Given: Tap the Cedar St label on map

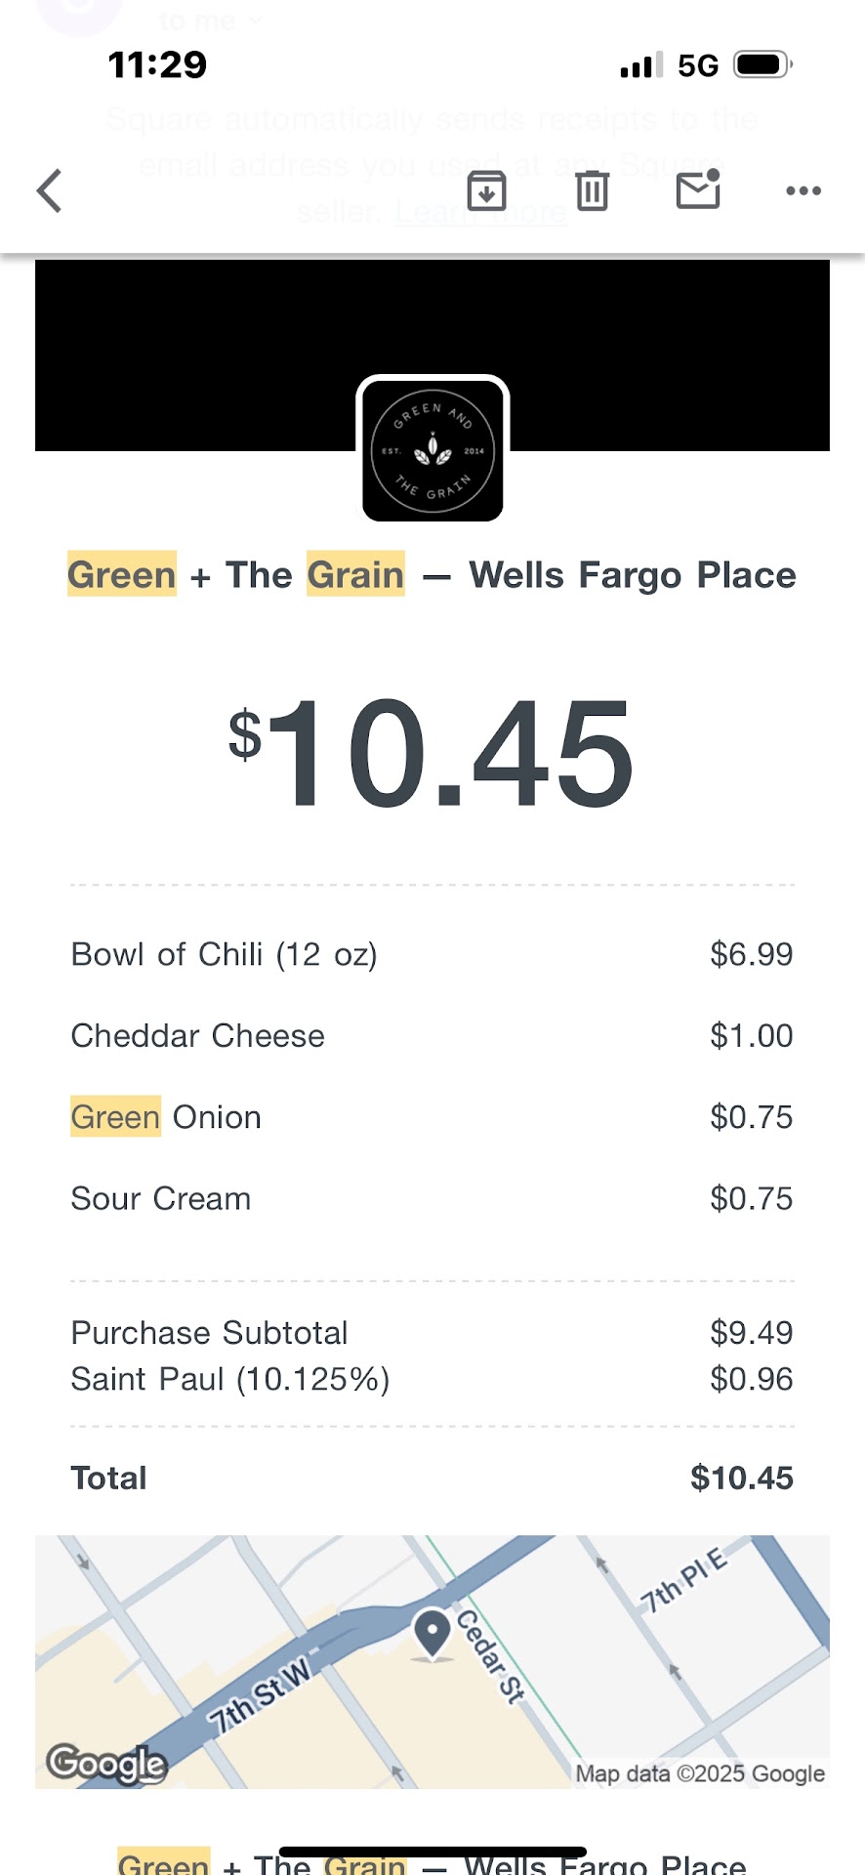Looking at the screenshot, I should pos(491,1657).
